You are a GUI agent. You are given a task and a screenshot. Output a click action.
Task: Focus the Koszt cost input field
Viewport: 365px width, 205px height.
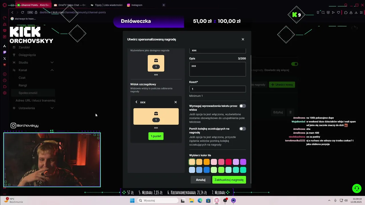(x=218, y=89)
